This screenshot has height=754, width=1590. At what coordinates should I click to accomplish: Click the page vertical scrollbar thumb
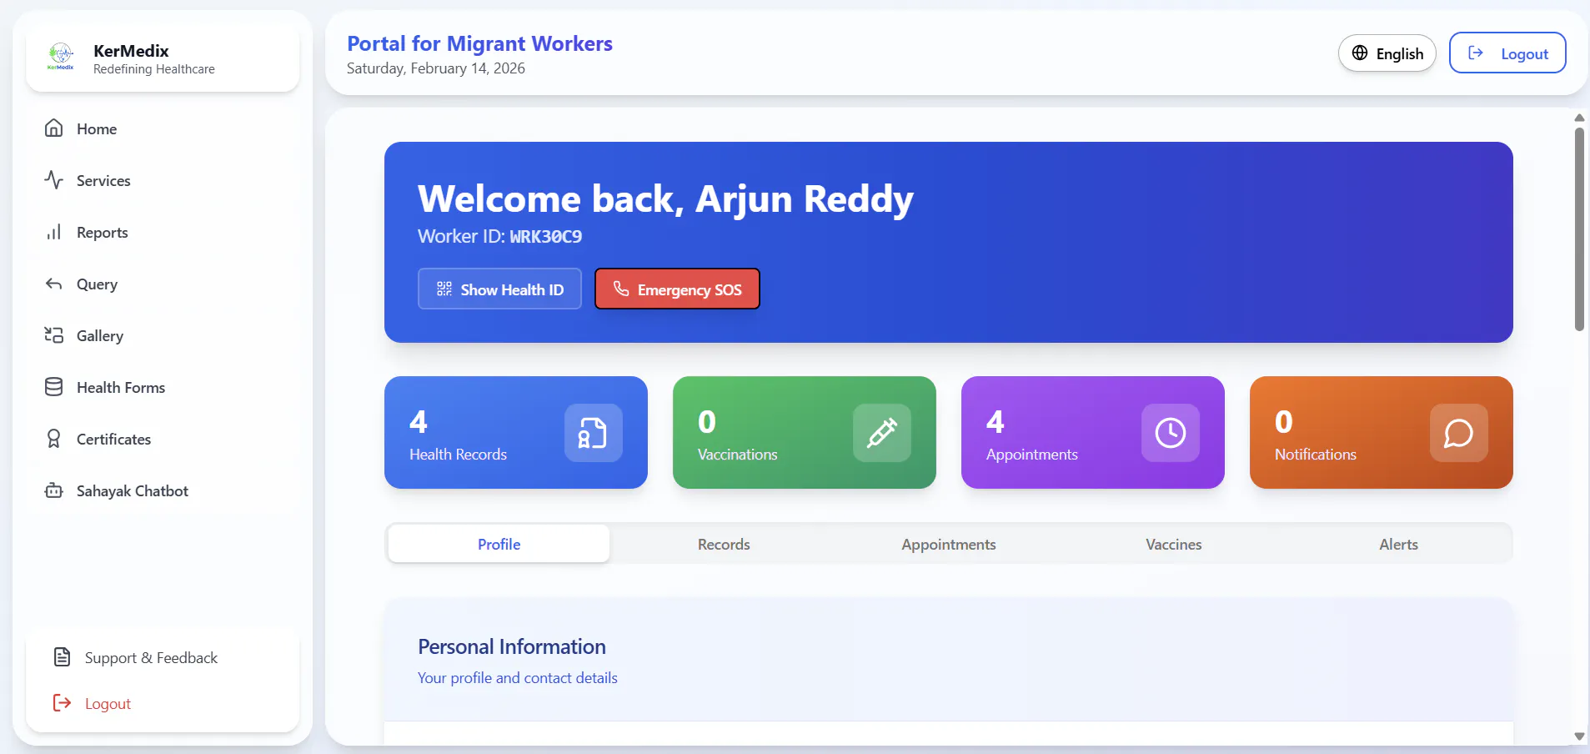pos(1579,229)
